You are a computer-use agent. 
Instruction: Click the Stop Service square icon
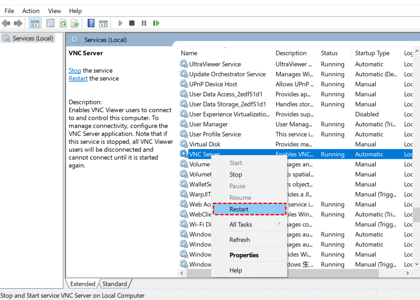pyautogui.click(x=132, y=23)
